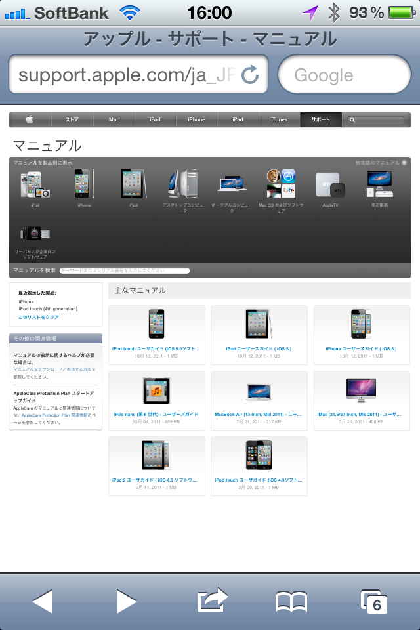Open the iTunes nav tab
The width and height of the screenshot is (420, 630).
(280, 119)
